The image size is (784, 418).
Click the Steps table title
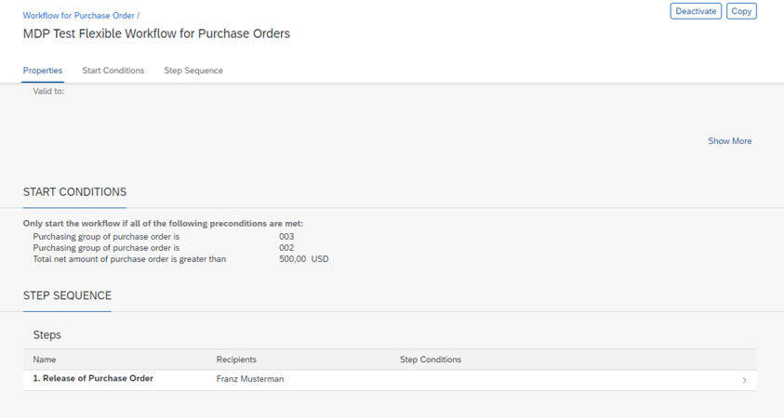47,334
